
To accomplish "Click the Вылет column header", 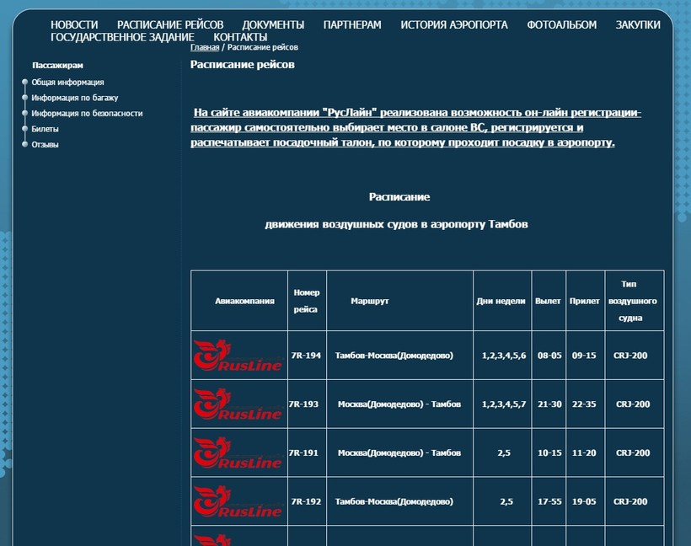I will point(548,301).
